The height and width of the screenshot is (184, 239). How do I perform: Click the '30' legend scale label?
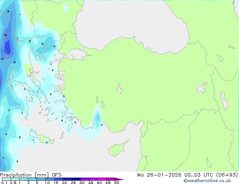point(82,182)
